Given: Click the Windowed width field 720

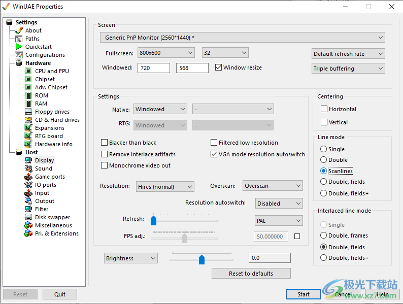Looking at the screenshot, I should (154, 68).
